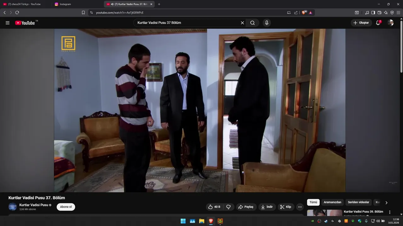This screenshot has width=403, height=226.
Task: Click the Brave icon in taskbar
Action: point(211,221)
